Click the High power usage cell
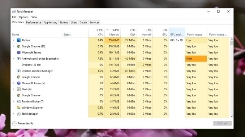Image resolution: width=245 pixels, height=137 pixels. pyautogui.click(x=196, y=59)
